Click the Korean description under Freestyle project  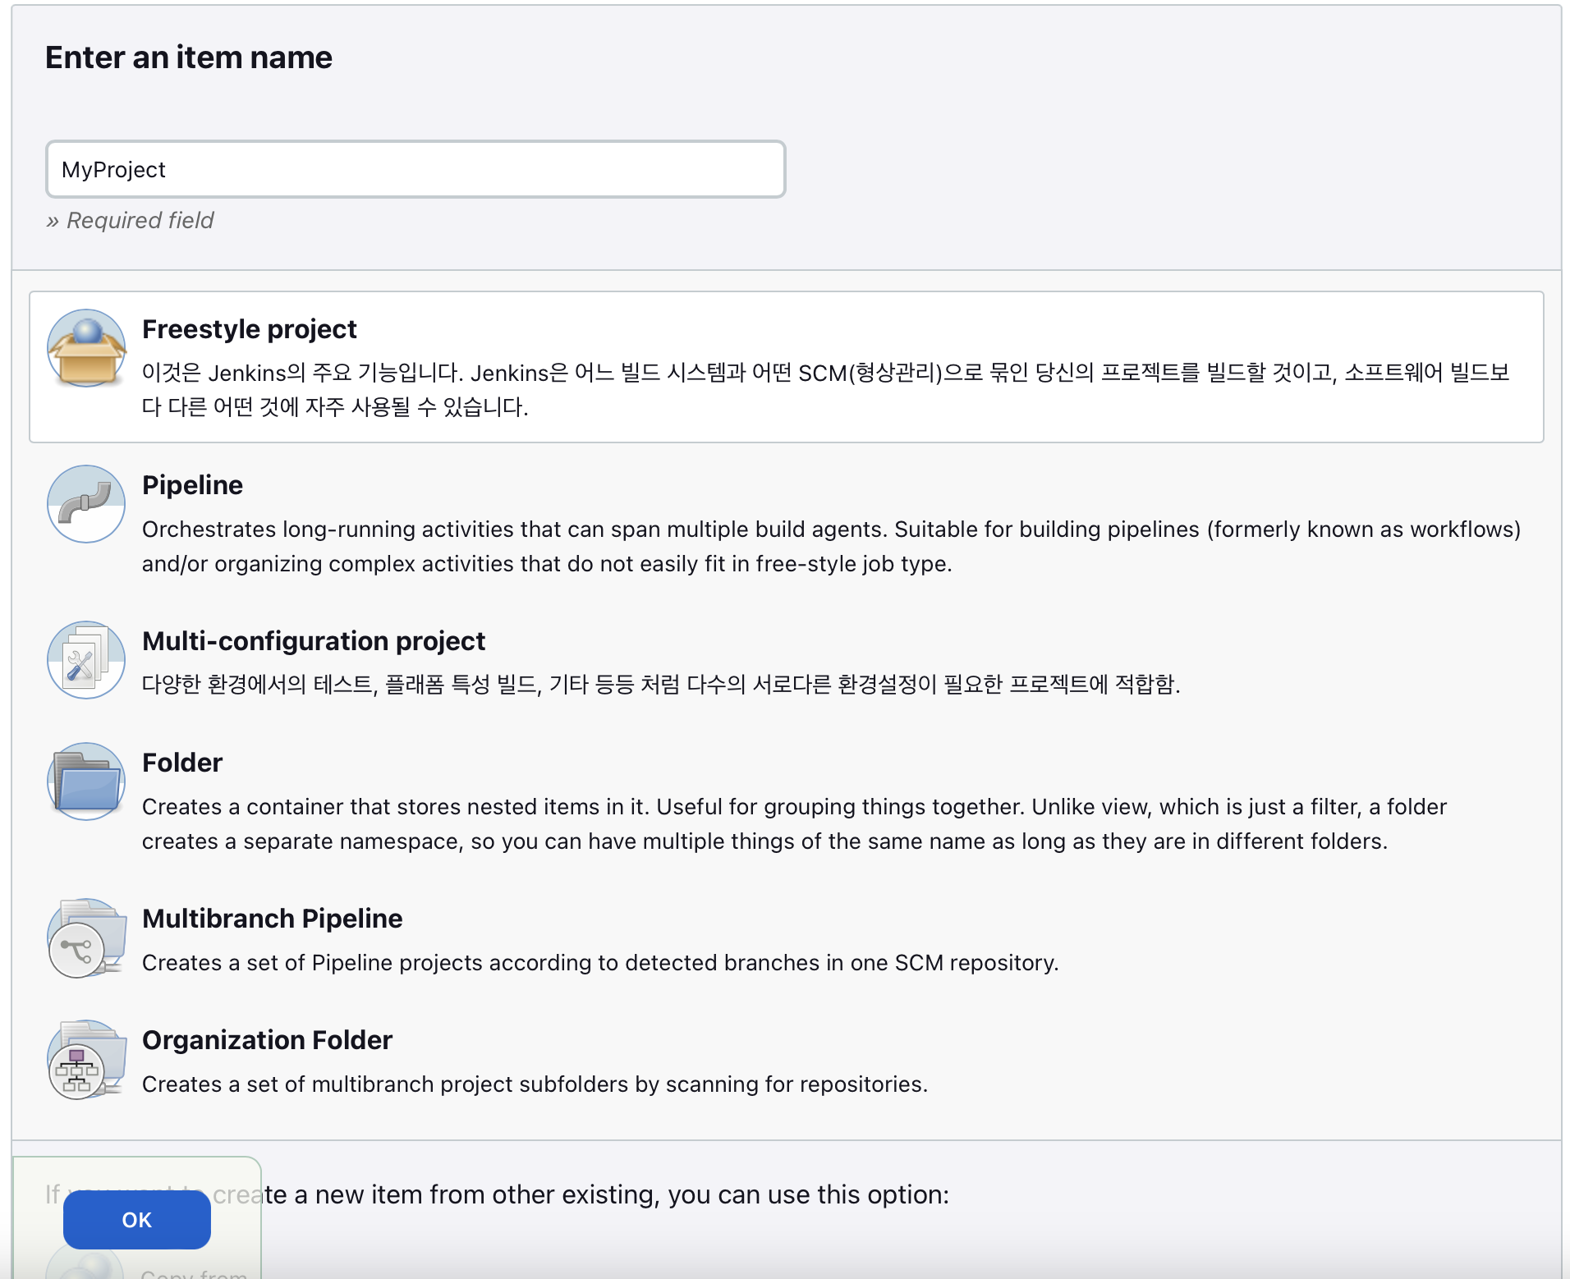click(x=825, y=390)
